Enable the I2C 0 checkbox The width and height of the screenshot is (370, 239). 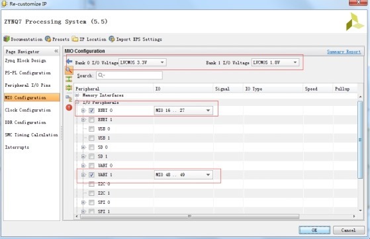tap(91, 184)
